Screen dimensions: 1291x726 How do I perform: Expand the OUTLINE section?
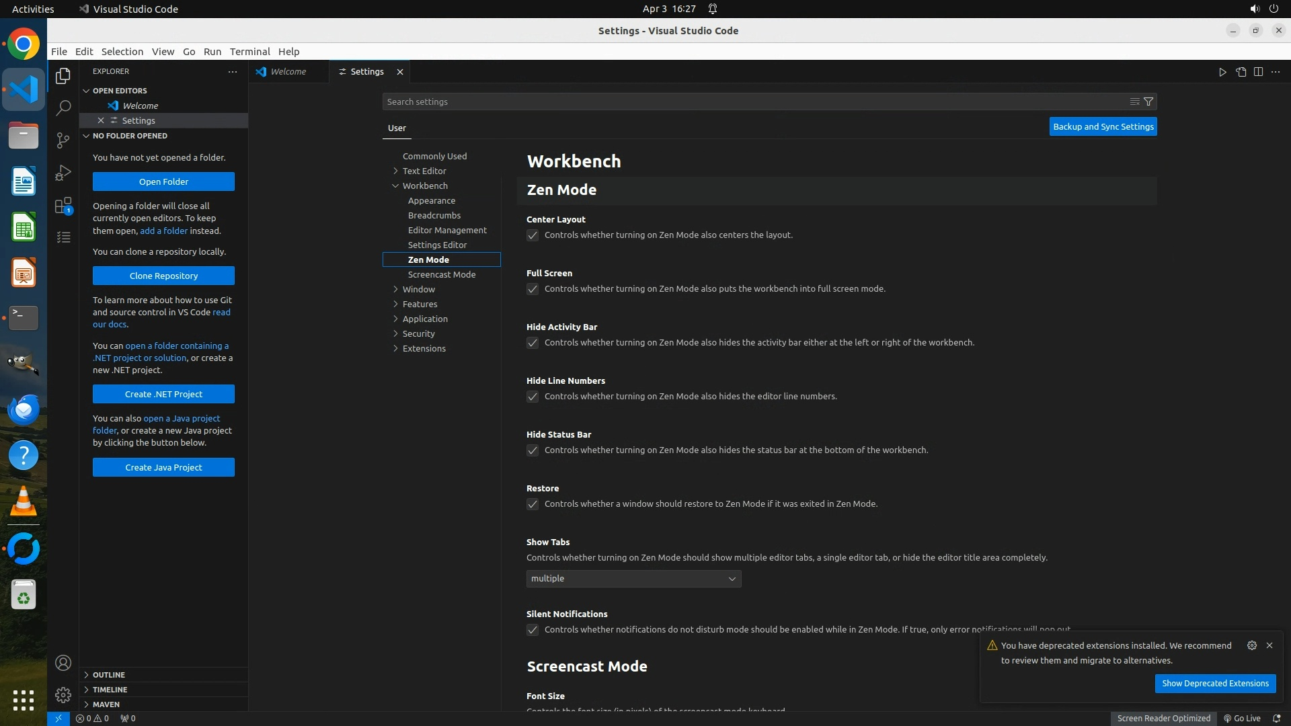coord(108,674)
